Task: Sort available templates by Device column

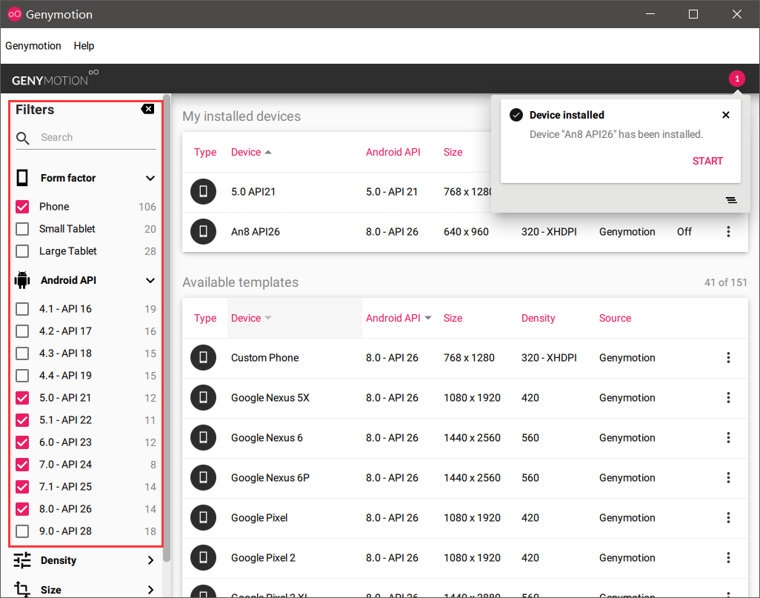Action: coord(251,318)
